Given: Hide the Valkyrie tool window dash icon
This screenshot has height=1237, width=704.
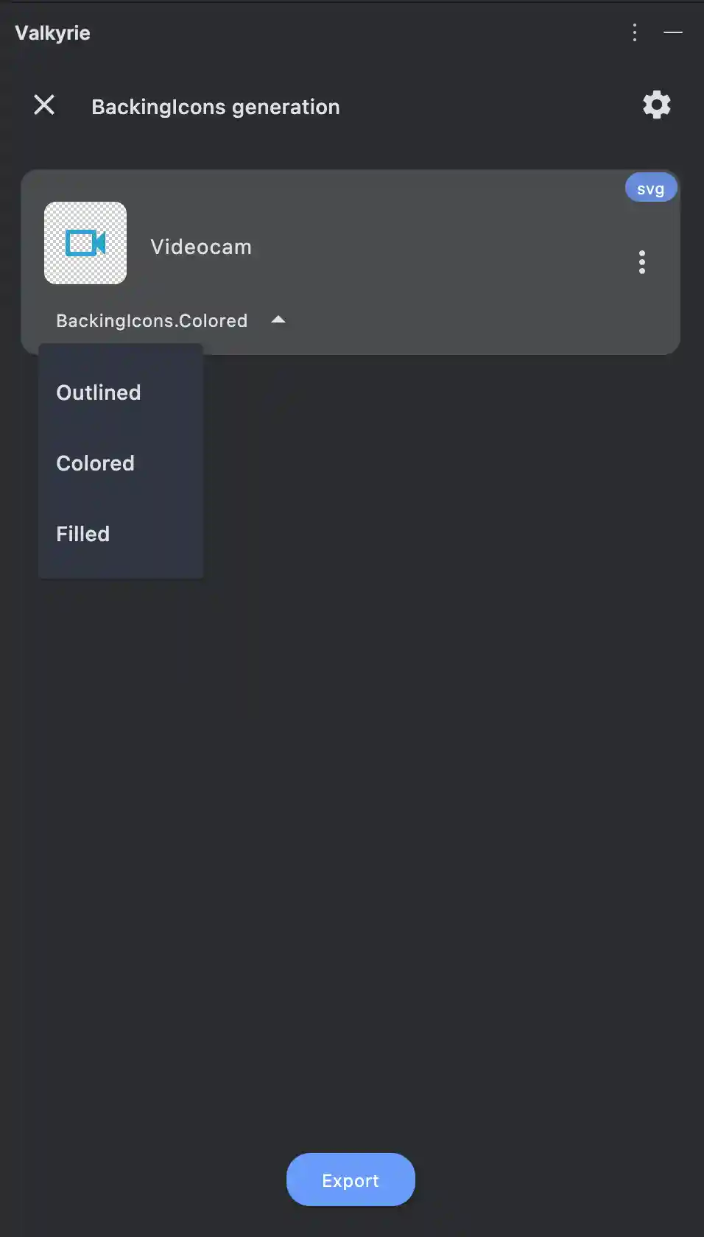Looking at the screenshot, I should (673, 32).
